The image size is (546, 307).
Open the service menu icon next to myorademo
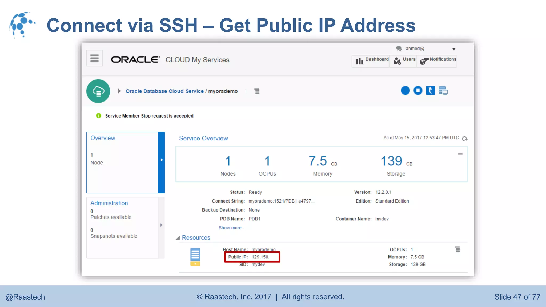coord(257,91)
